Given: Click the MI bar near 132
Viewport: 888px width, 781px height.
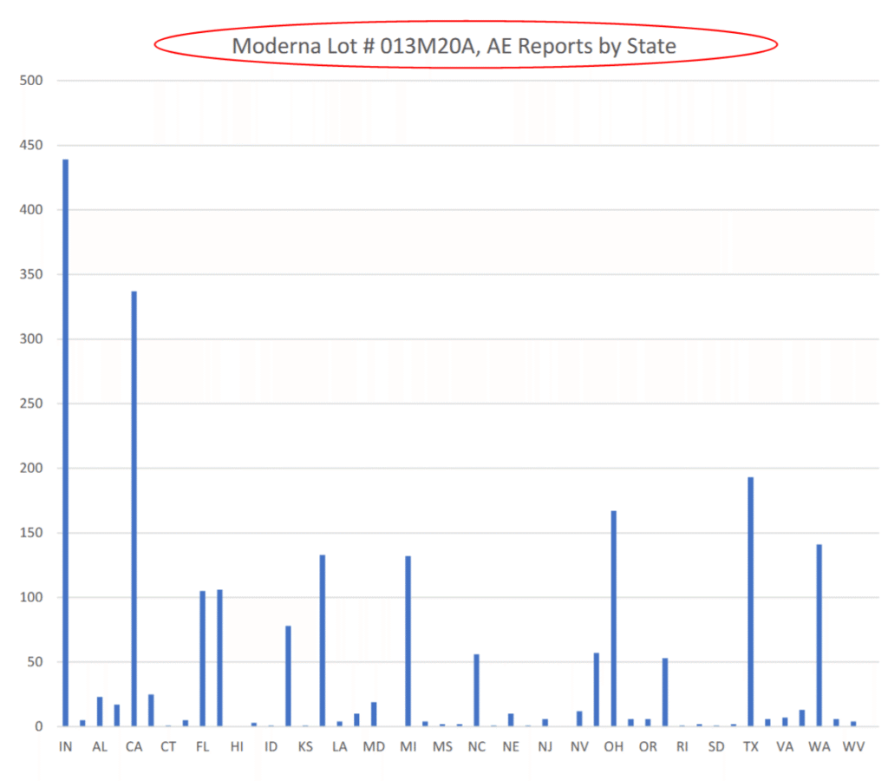Looking at the screenshot, I should [x=408, y=641].
